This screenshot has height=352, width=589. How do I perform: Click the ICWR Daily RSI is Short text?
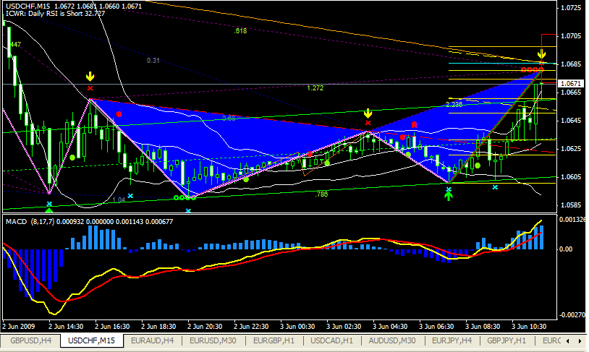(x=55, y=14)
